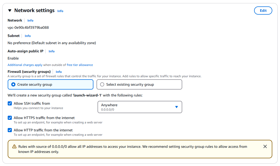Select the Create security group radio button
Viewport: 280px width, 166px height.
pyautogui.click(x=14, y=84)
